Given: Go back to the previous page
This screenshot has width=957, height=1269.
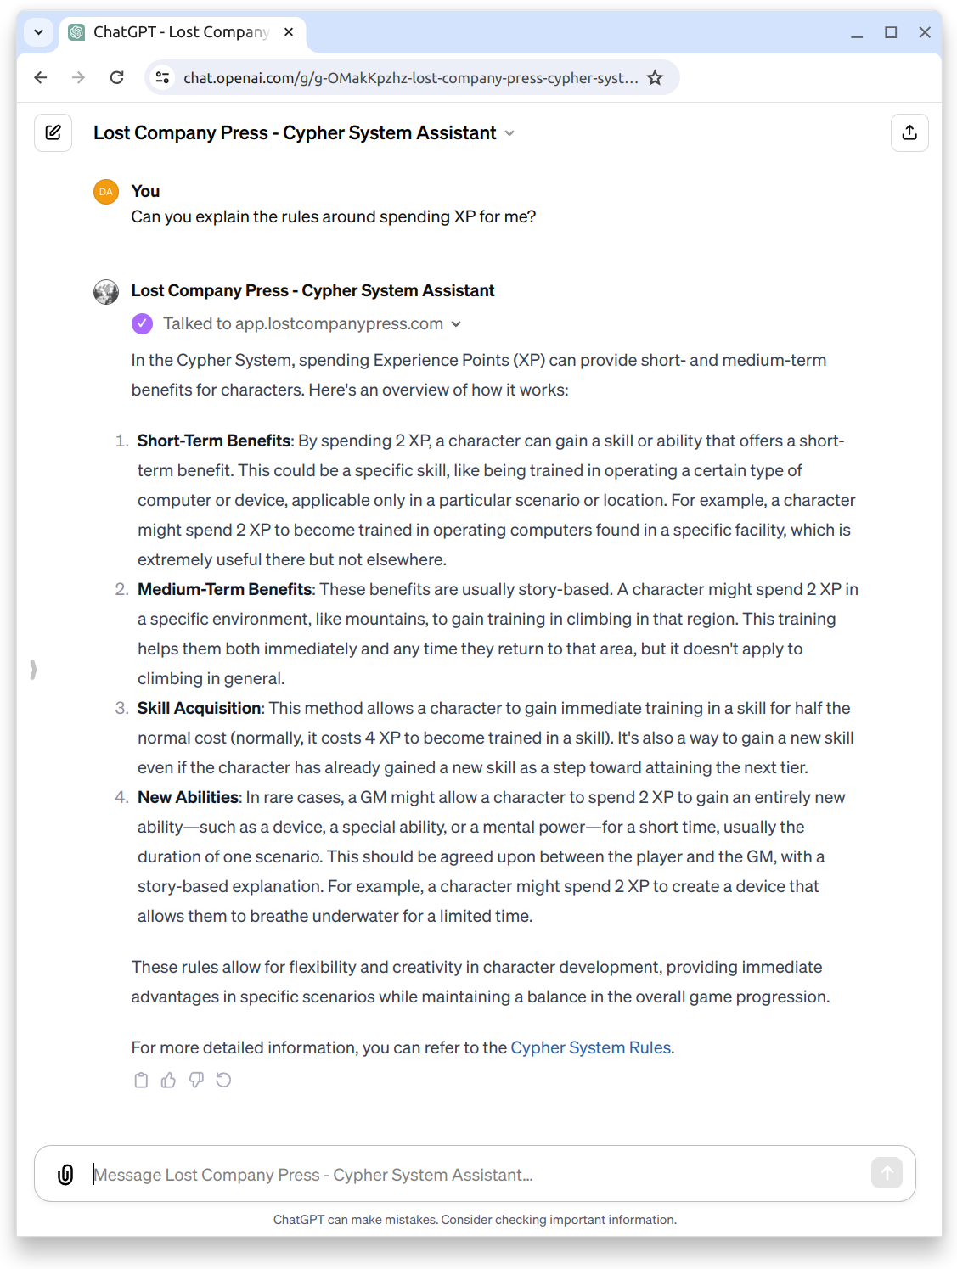Looking at the screenshot, I should 41,78.
